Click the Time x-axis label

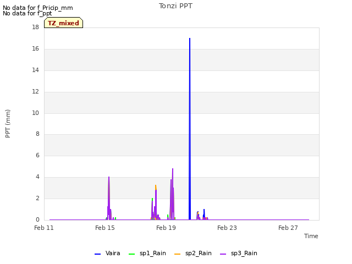(x=311, y=236)
